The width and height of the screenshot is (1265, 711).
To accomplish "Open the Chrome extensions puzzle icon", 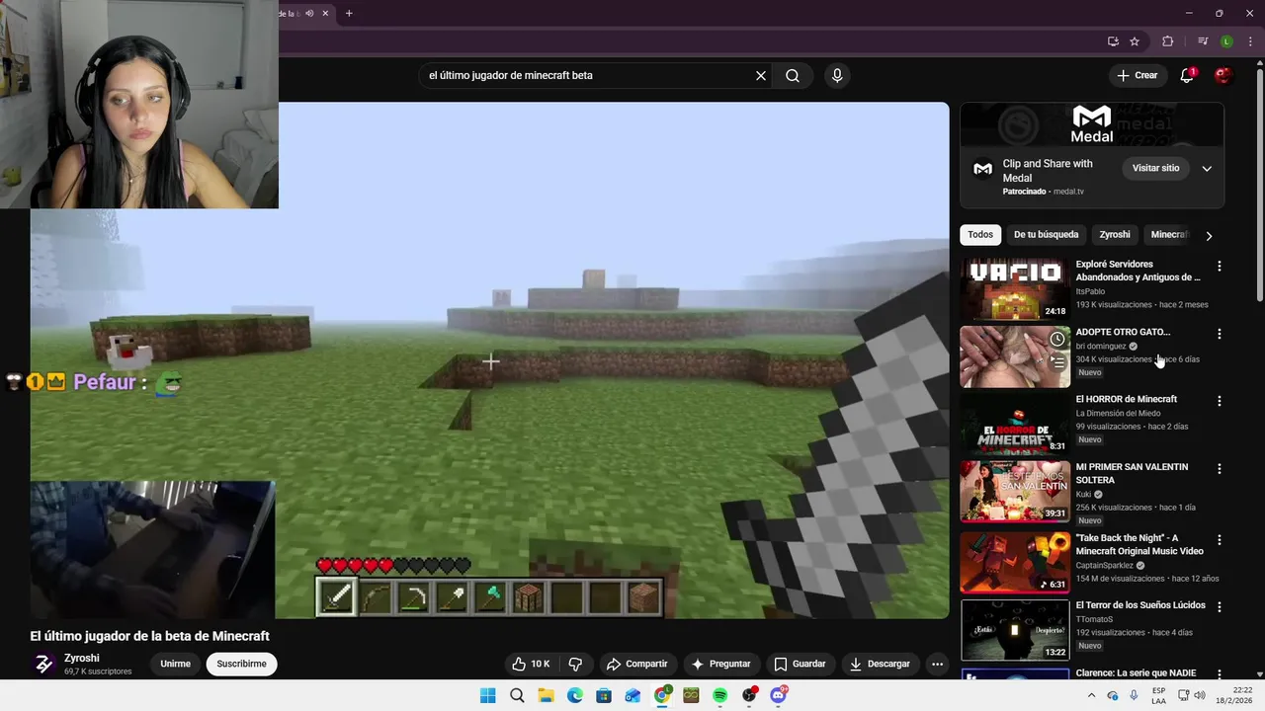I will (1168, 41).
